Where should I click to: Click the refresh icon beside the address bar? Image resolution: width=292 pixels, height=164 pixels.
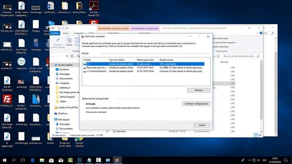pyautogui.click(x=218, y=56)
